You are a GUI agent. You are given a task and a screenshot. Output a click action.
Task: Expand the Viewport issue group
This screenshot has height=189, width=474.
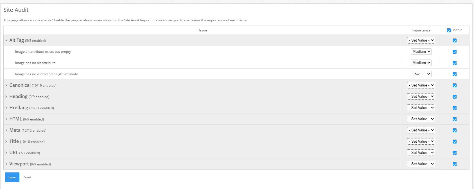[6, 164]
